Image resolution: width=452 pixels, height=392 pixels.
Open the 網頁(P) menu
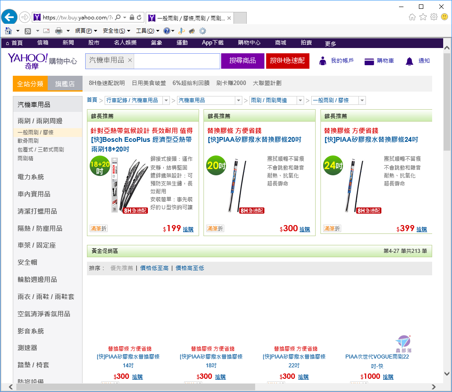[86, 31]
